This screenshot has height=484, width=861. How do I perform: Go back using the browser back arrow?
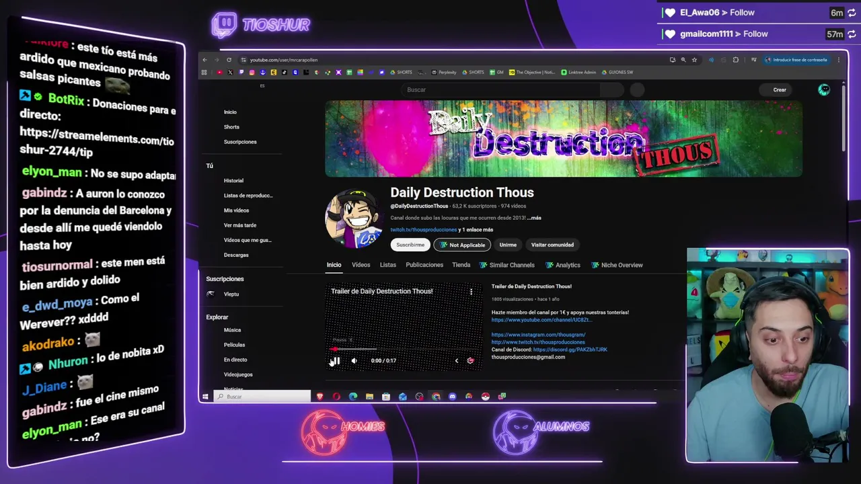pos(205,60)
